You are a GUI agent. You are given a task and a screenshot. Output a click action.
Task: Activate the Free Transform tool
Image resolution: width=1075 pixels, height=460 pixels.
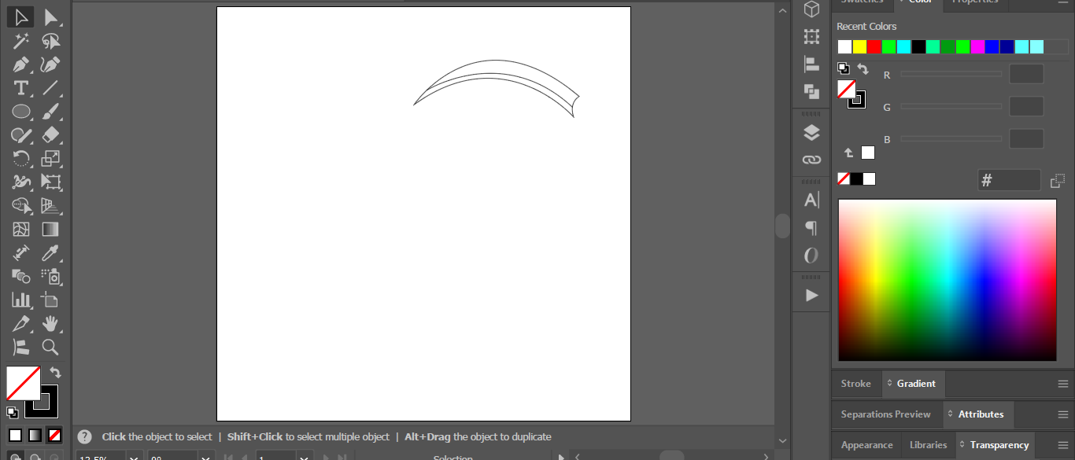pyautogui.click(x=51, y=182)
